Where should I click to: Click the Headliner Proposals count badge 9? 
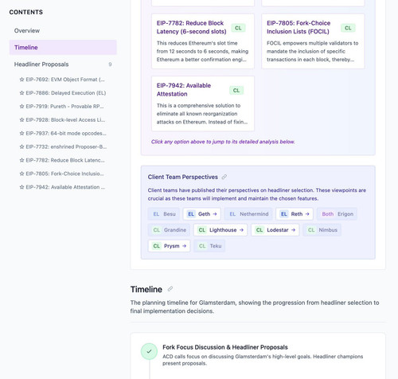(x=110, y=64)
